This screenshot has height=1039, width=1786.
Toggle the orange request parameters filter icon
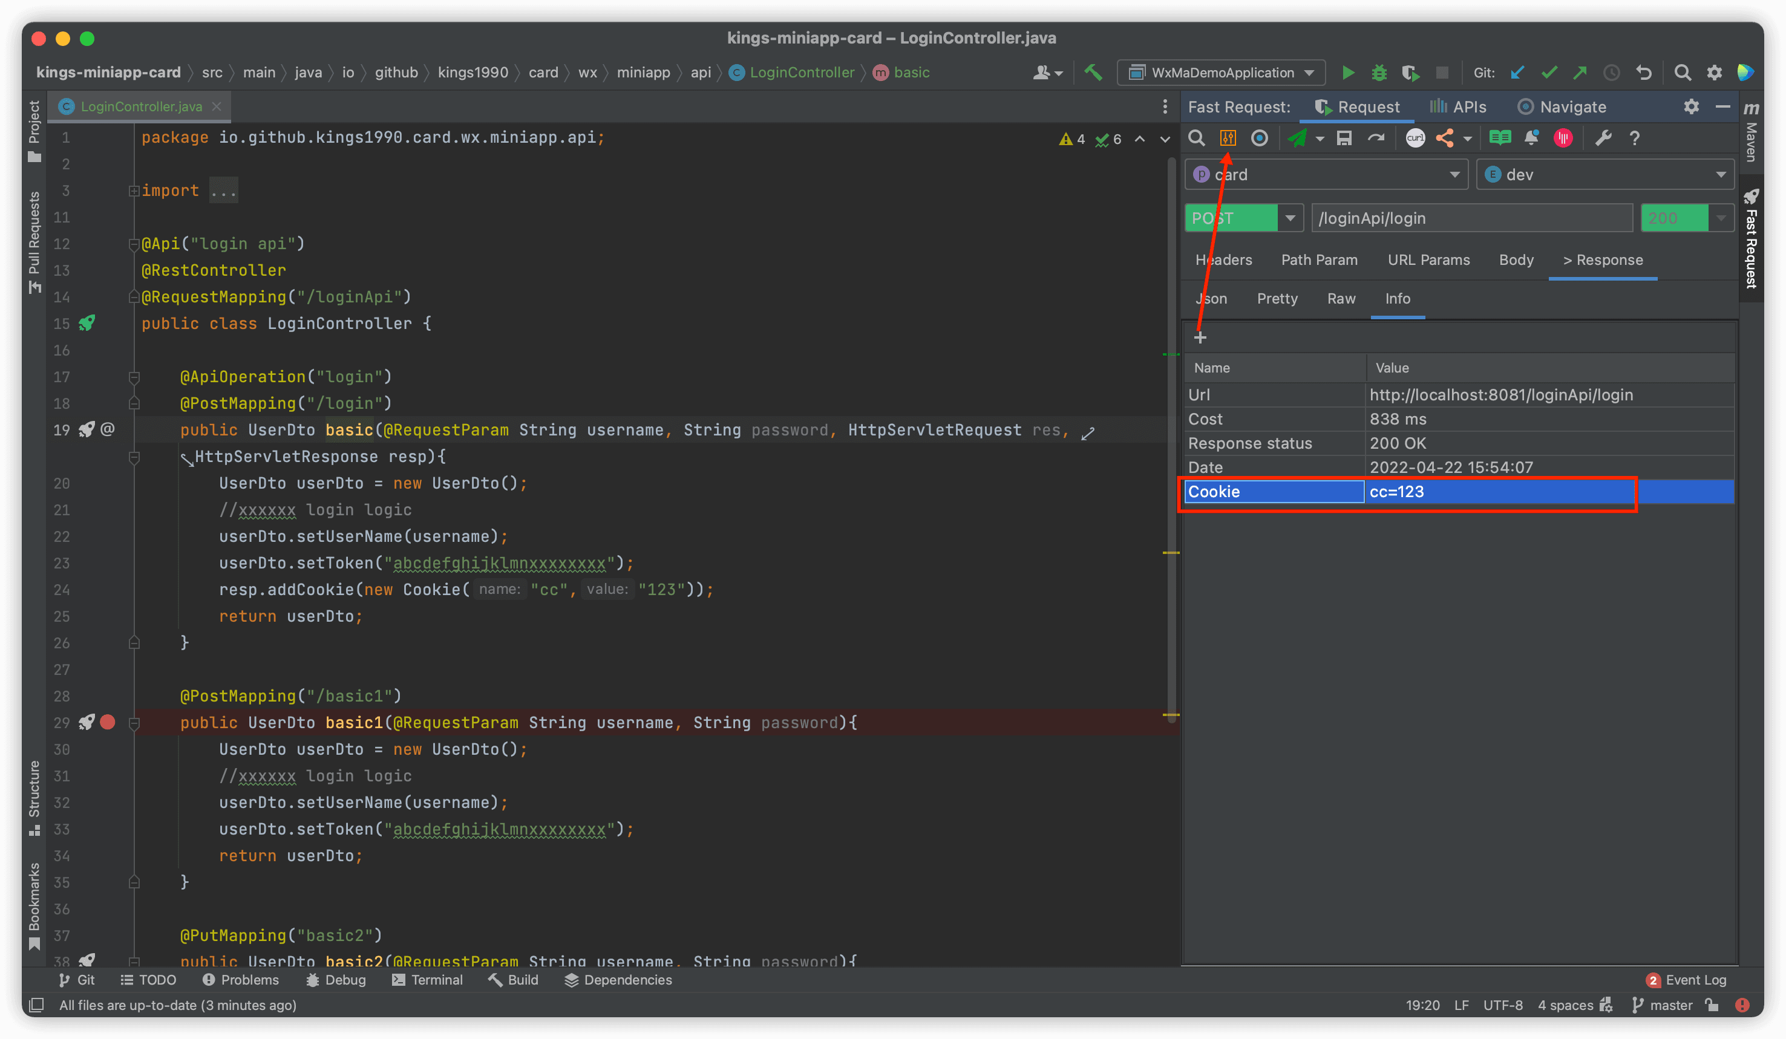click(x=1228, y=138)
